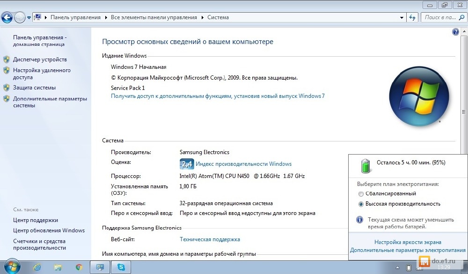Image resolution: width=468 pixels, height=274 pixels.
Task: Open Центр поддержки
Action: [36, 220]
